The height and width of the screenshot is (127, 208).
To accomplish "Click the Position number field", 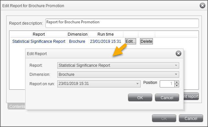I will tap(167, 84).
